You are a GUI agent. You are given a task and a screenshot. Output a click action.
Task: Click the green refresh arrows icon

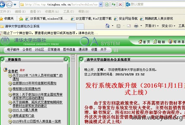tap(114, 4)
